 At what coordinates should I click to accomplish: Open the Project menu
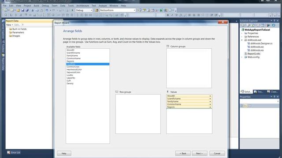click(x=27, y=6)
